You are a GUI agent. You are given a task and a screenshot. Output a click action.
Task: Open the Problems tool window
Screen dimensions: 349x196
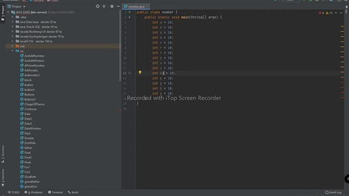(x=33, y=192)
